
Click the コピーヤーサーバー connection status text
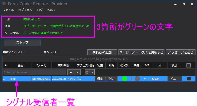56,26
